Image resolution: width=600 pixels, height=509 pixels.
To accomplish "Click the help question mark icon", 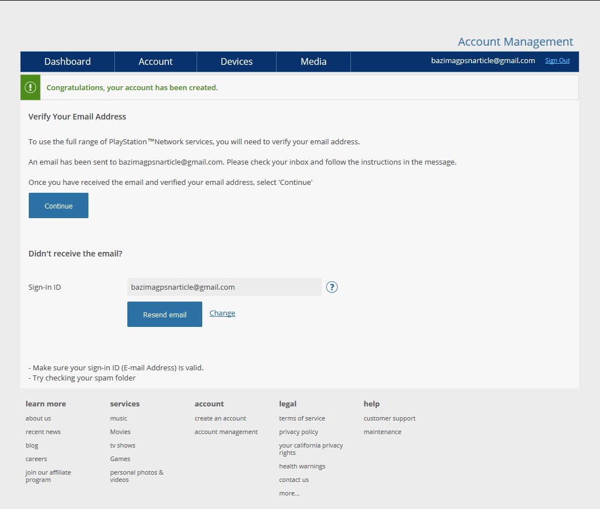I will [332, 287].
